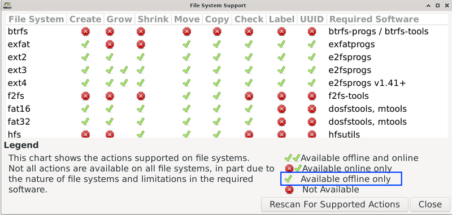452x215 pixels.
Task: Click the hfs Shrink green checkmark
Action: point(141,134)
